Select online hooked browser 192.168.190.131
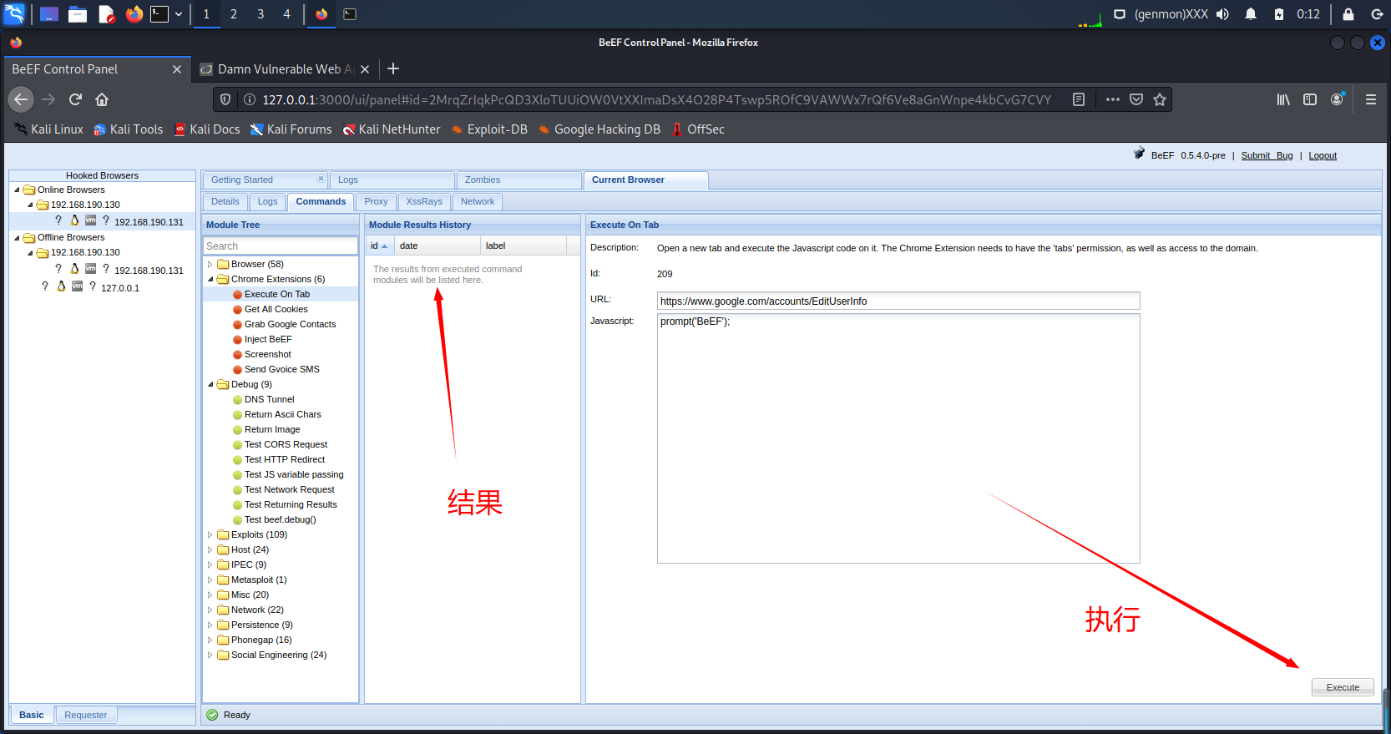The image size is (1391, 734). pyautogui.click(x=149, y=222)
